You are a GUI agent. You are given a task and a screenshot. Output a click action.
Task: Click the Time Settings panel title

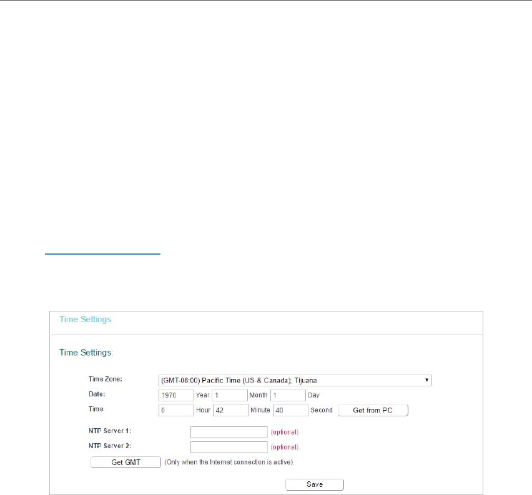coord(86,319)
